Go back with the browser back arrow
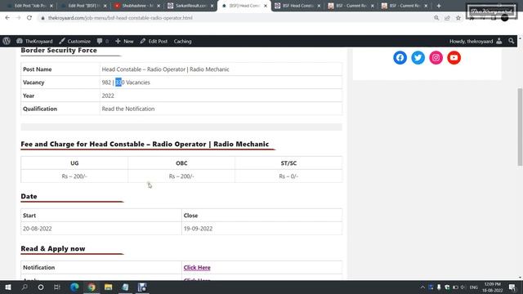523x294 pixels. [7, 18]
